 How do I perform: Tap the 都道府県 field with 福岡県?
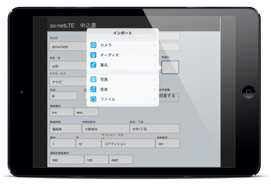[65, 129]
